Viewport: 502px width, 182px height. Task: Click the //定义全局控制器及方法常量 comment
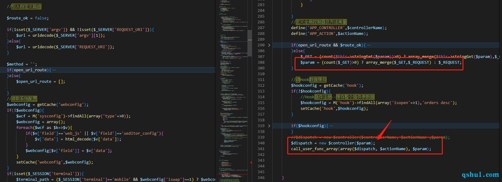(x=319, y=22)
